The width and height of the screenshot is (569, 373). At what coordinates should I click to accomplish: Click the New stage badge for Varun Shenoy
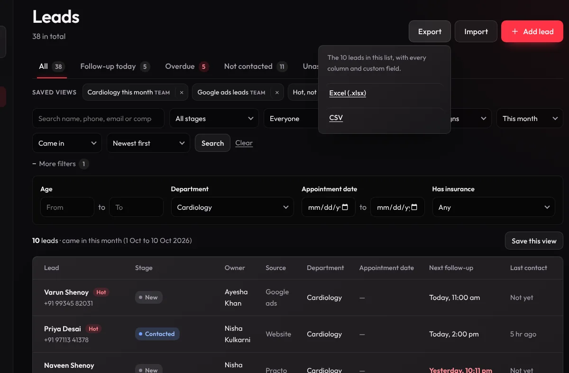pos(149,298)
